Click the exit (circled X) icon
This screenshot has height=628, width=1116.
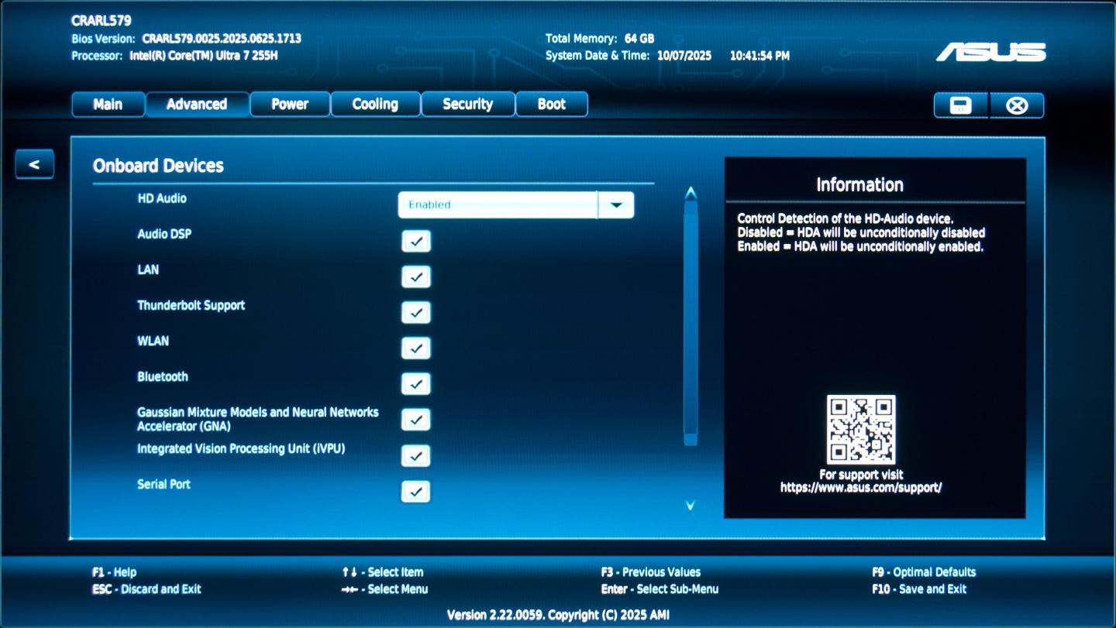pyautogui.click(x=1017, y=105)
